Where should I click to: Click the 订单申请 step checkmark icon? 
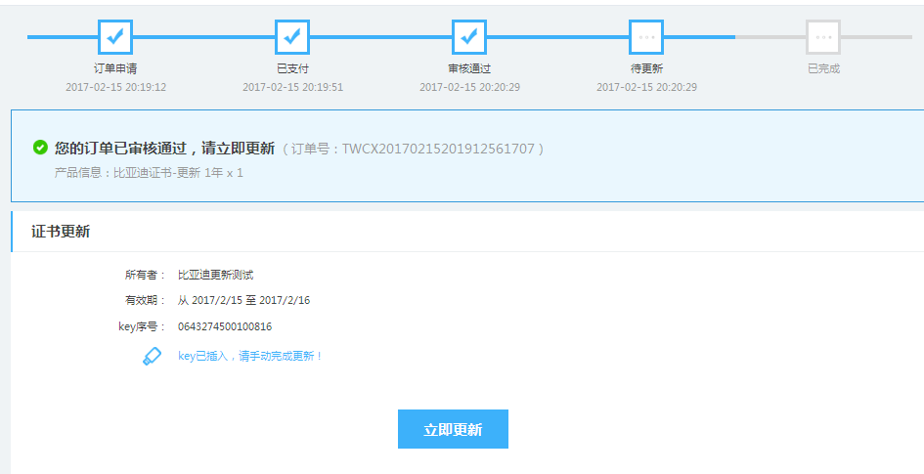pos(115,37)
